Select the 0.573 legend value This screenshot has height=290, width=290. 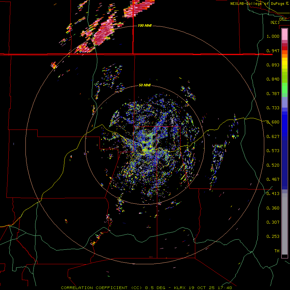coord(273,151)
